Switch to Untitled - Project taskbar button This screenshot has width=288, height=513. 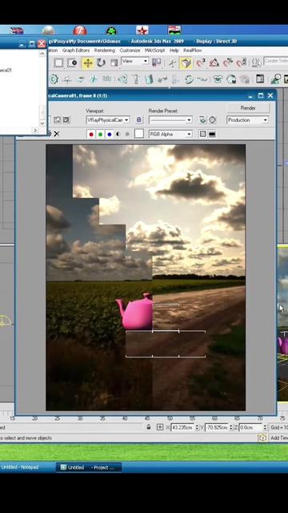click(x=89, y=467)
